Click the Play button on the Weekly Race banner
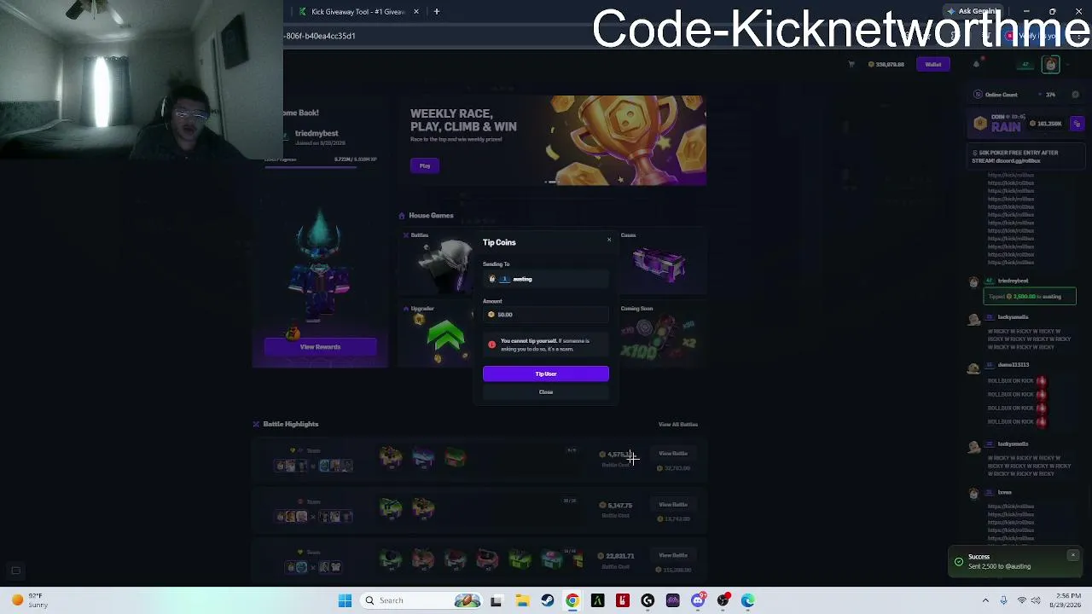This screenshot has width=1092, height=614. tap(425, 165)
